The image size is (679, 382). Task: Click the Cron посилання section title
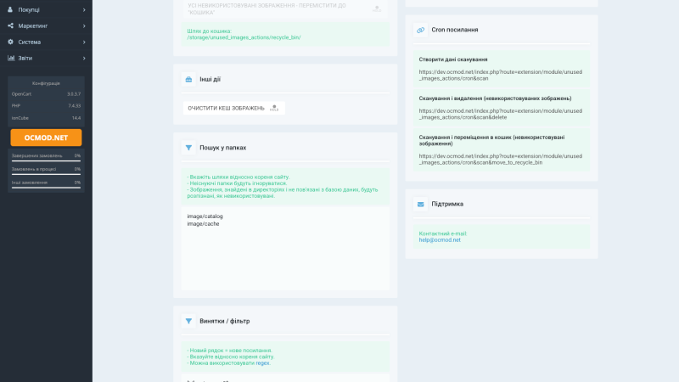click(455, 30)
